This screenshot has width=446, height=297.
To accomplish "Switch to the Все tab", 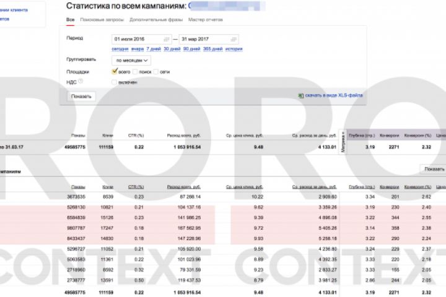I will [x=70, y=20].
